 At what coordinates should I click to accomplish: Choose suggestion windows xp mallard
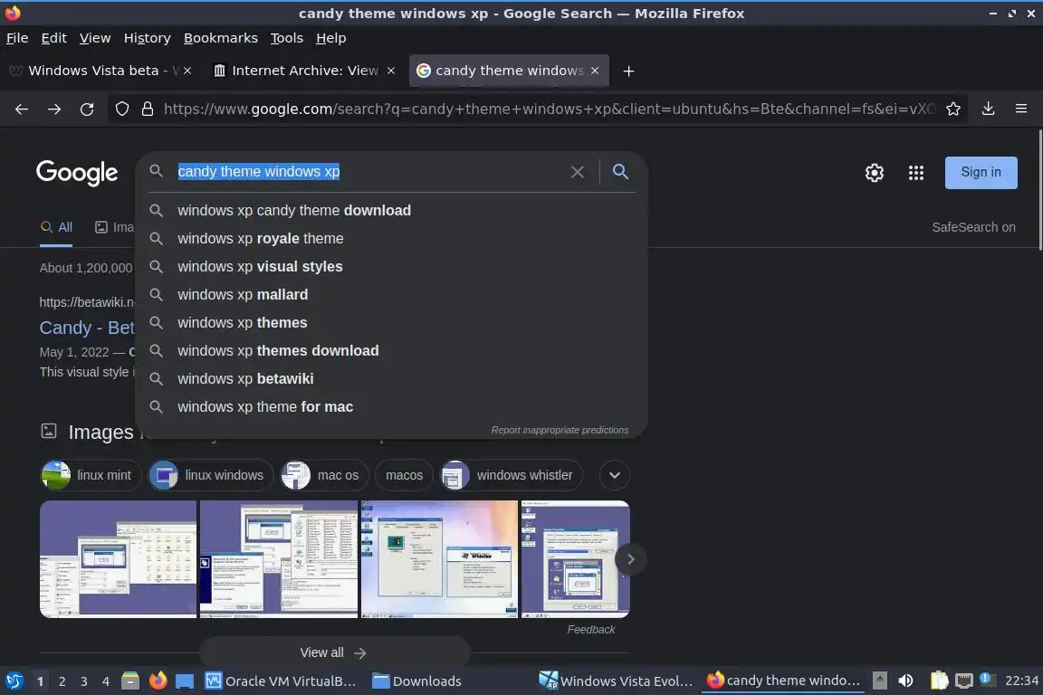(x=391, y=294)
